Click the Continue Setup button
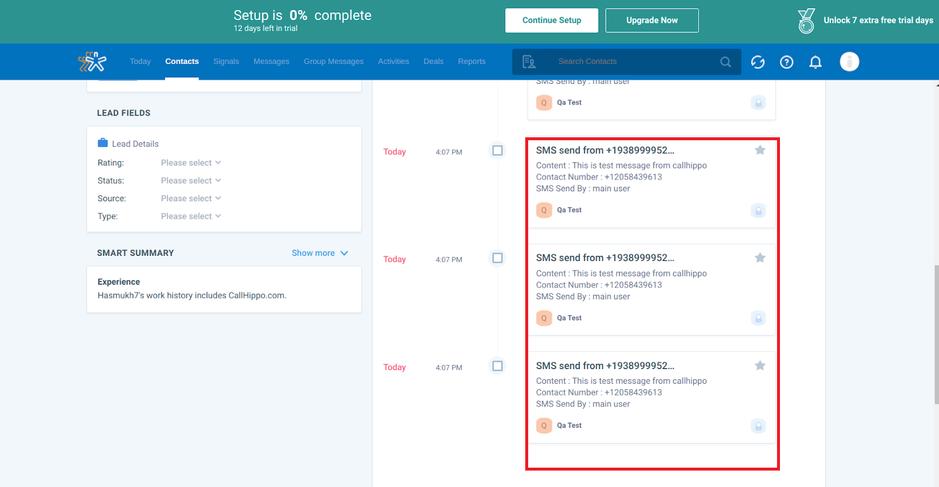This screenshot has width=939, height=487. (552, 21)
